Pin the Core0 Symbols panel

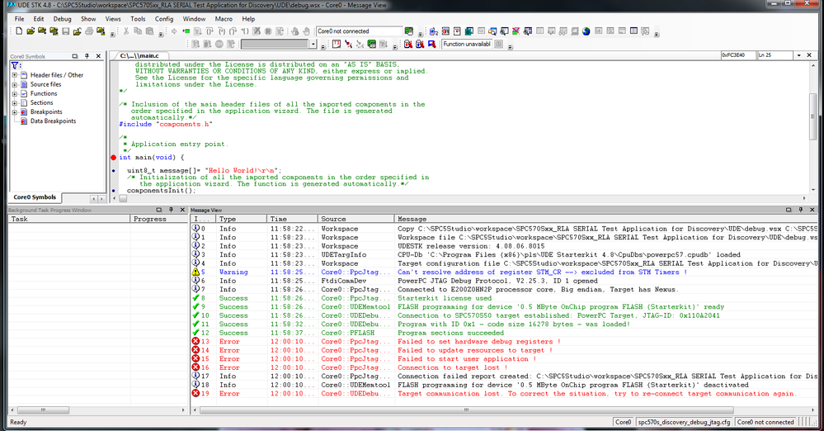click(x=87, y=56)
